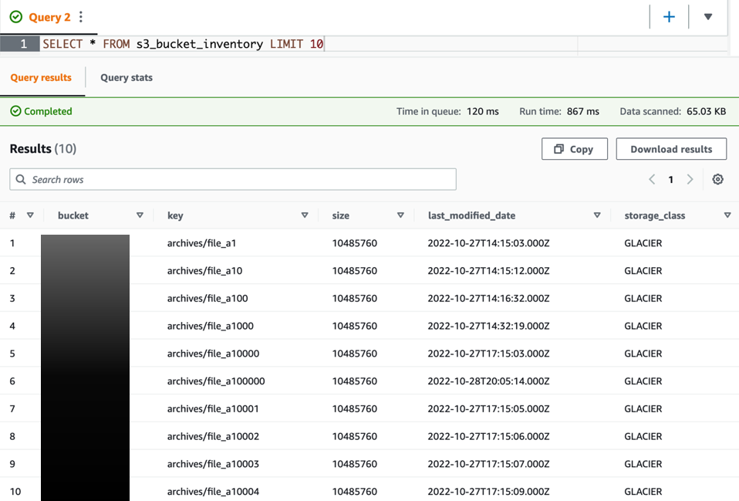This screenshot has height=501, width=739.
Task: Open the last_modified_date column filter dropdown
Action: pos(596,215)
